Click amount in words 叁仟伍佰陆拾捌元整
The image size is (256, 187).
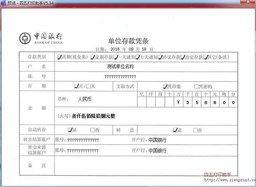click(94, 116)
